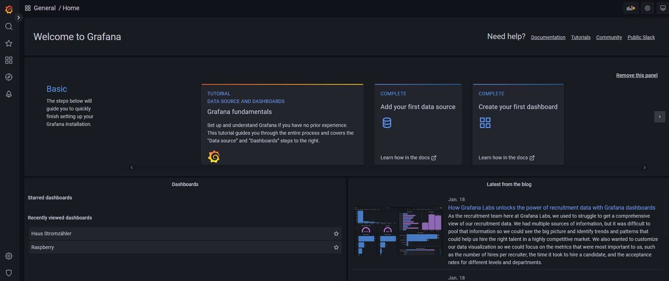Cycle view mode with the monitor icon

click(663, 8)
